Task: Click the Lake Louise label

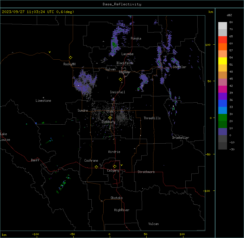Action: 5,137
